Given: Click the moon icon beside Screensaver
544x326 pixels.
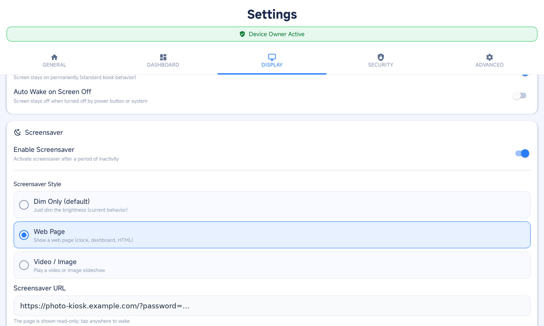Looking at the screenshot, I should coord(17,132).
